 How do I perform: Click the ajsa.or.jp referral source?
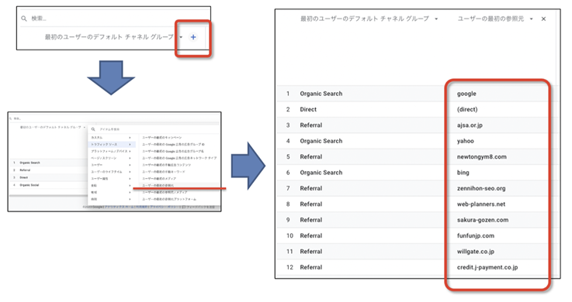(x=470, y=125)
